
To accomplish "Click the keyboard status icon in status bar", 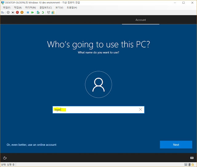I will tap(186, 165).
